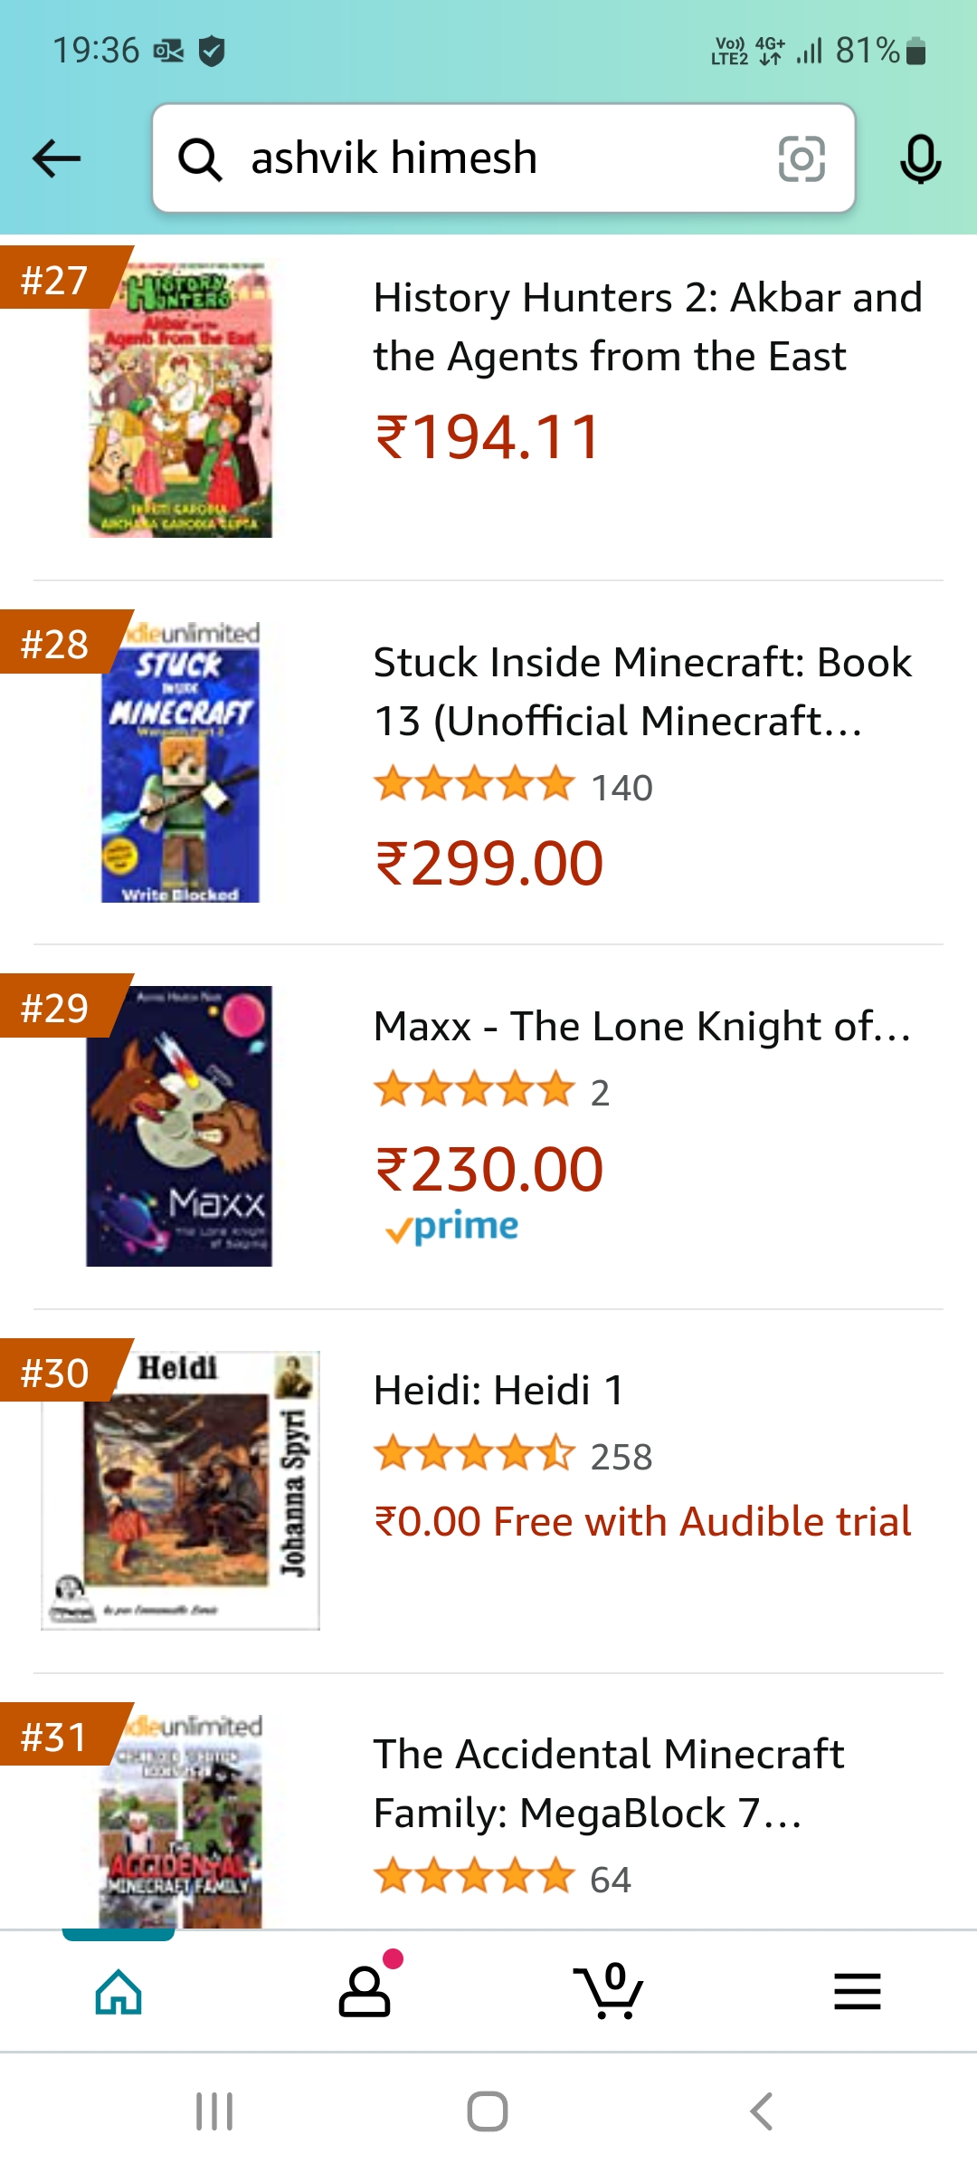Tap Maxx book cover thumbnail
The image size is (977, 2173).
(179, 1125)
